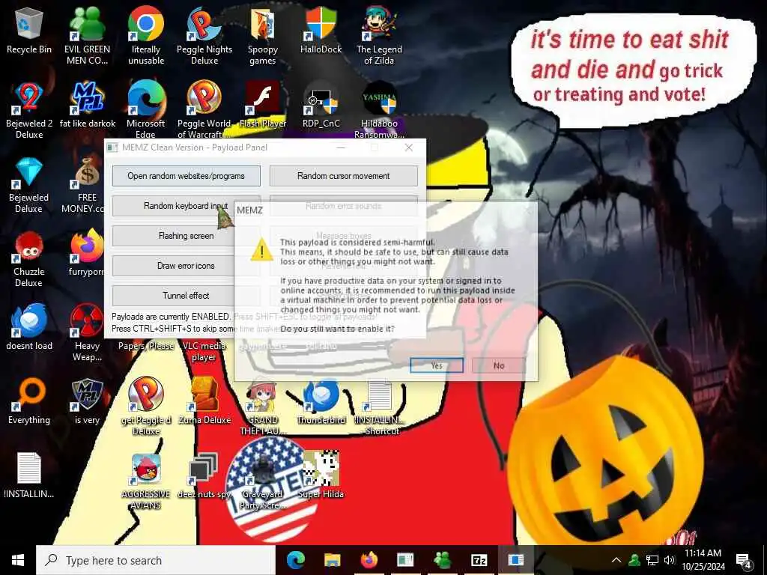
Task: Close the MEMZ Payload Panel window
Action: (x=409, y=147)
